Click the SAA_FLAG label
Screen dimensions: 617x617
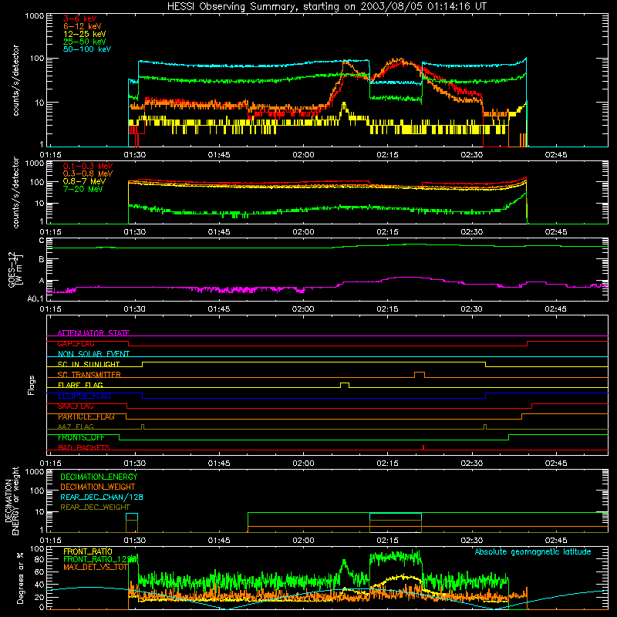[76, 406]
